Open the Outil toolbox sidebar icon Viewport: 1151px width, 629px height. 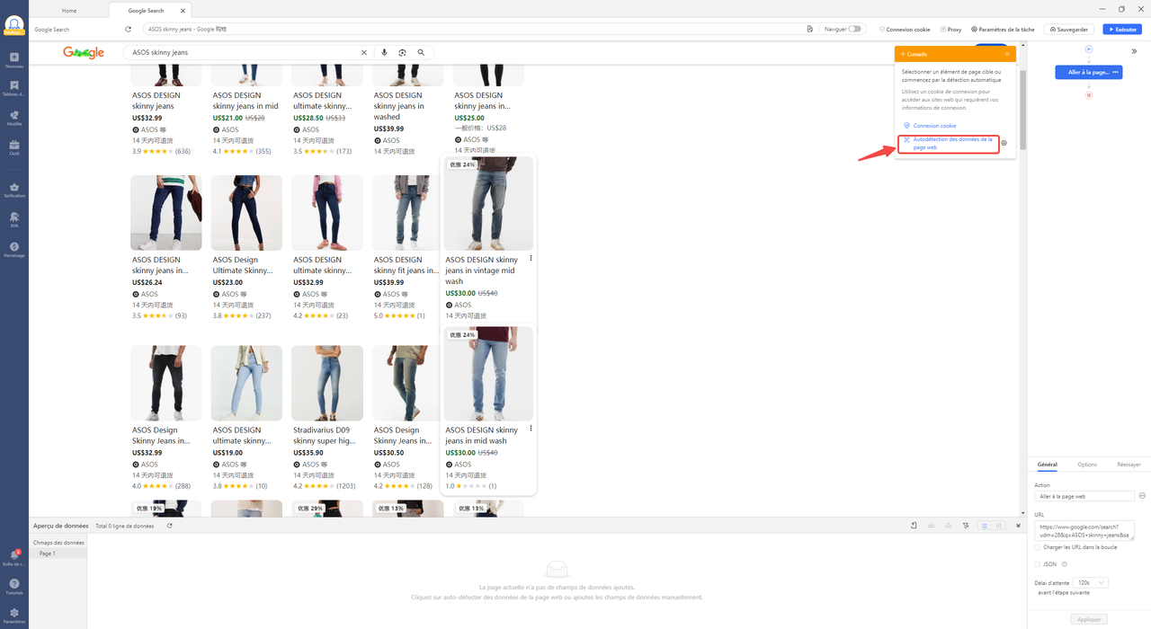pos(14,145)
